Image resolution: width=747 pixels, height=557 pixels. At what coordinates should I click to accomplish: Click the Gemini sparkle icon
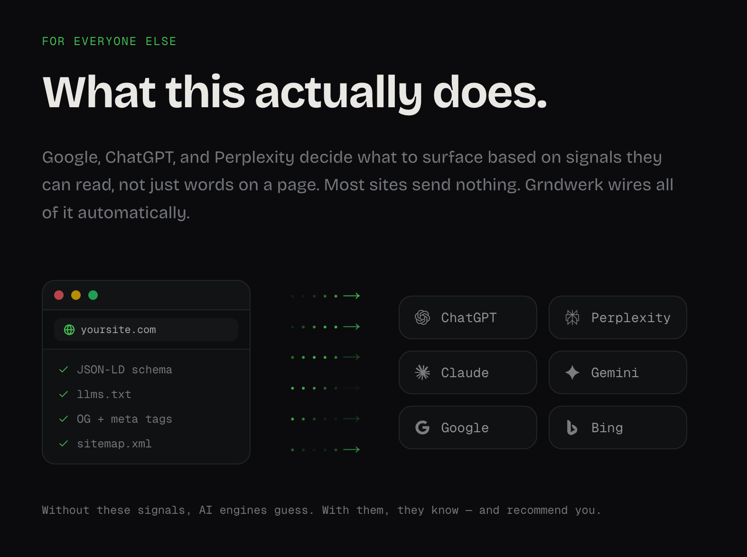coord(572,372)
